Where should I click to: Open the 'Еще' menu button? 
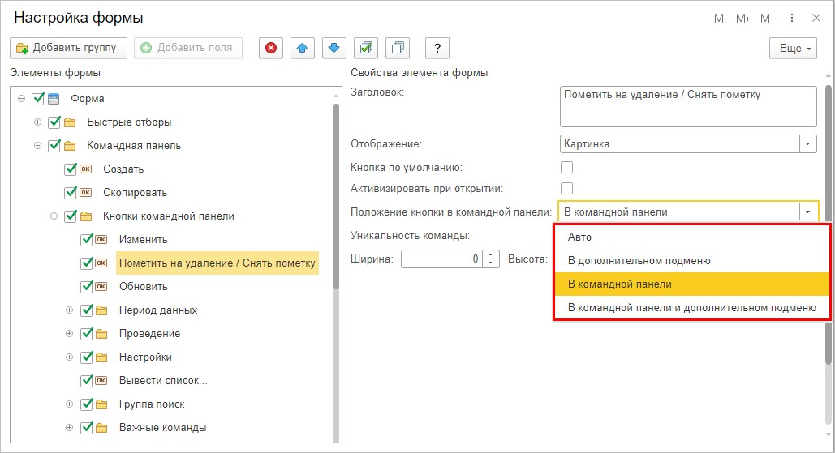click(793, 49)
